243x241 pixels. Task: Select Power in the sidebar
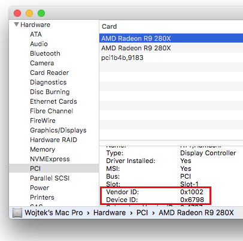pos(40,188)
